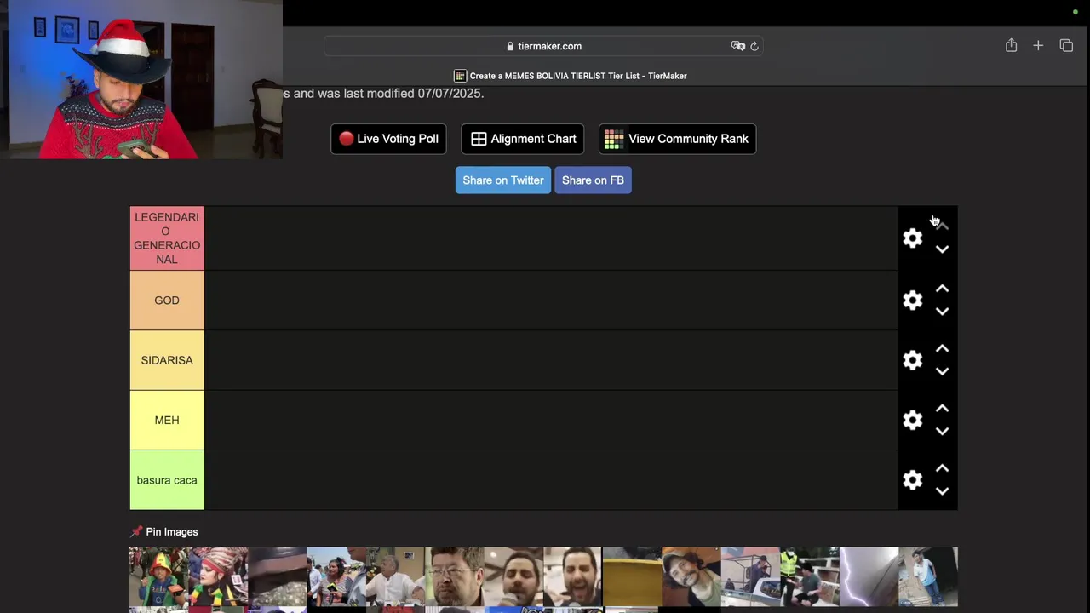Click the SIDARISA tier label

[x=167, y=360]
